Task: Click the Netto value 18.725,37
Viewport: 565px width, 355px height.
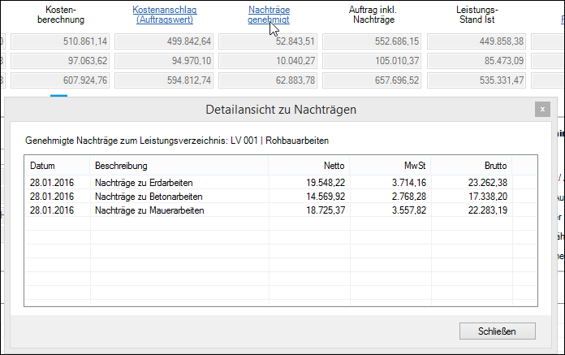Action: coord(326,210)
